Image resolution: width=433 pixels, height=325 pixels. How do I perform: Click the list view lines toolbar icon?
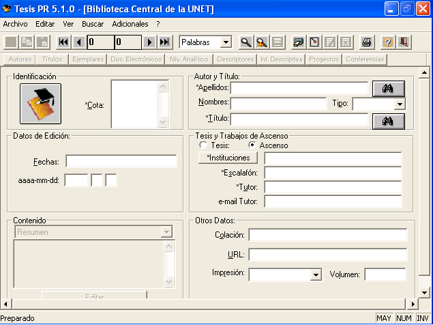pos(278,42)
